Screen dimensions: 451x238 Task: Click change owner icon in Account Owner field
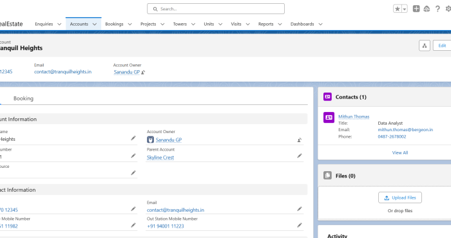(x=300, y=140)
